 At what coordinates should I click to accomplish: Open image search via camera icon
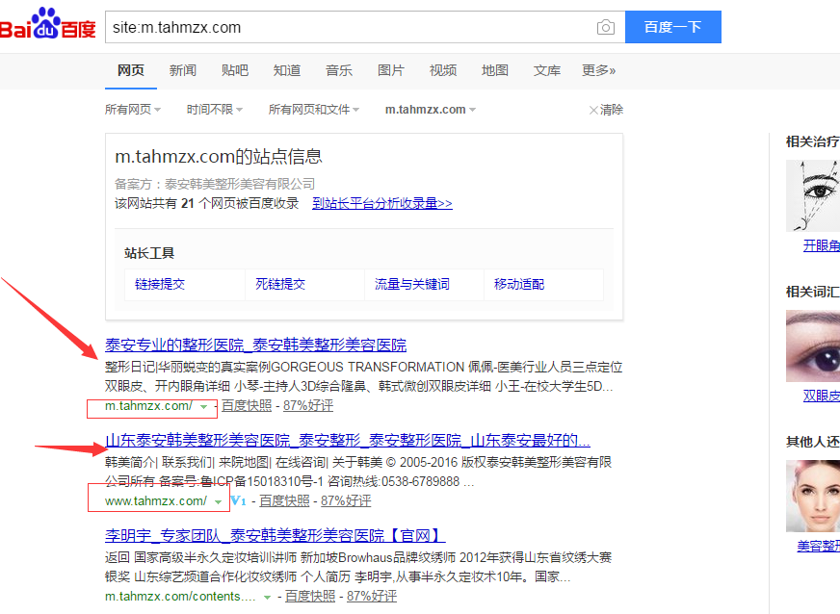[605, 27]
